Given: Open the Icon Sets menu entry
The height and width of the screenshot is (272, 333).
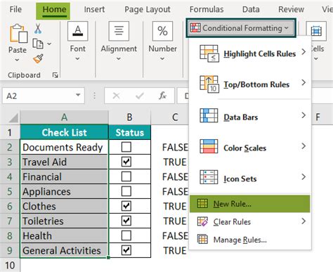Looking at the screenshot, I should tap(250, 177).
